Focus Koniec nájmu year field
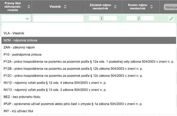Viewport: 177px width, 116px height. 147,18
